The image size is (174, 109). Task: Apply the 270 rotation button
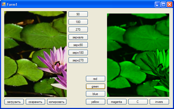78,30
